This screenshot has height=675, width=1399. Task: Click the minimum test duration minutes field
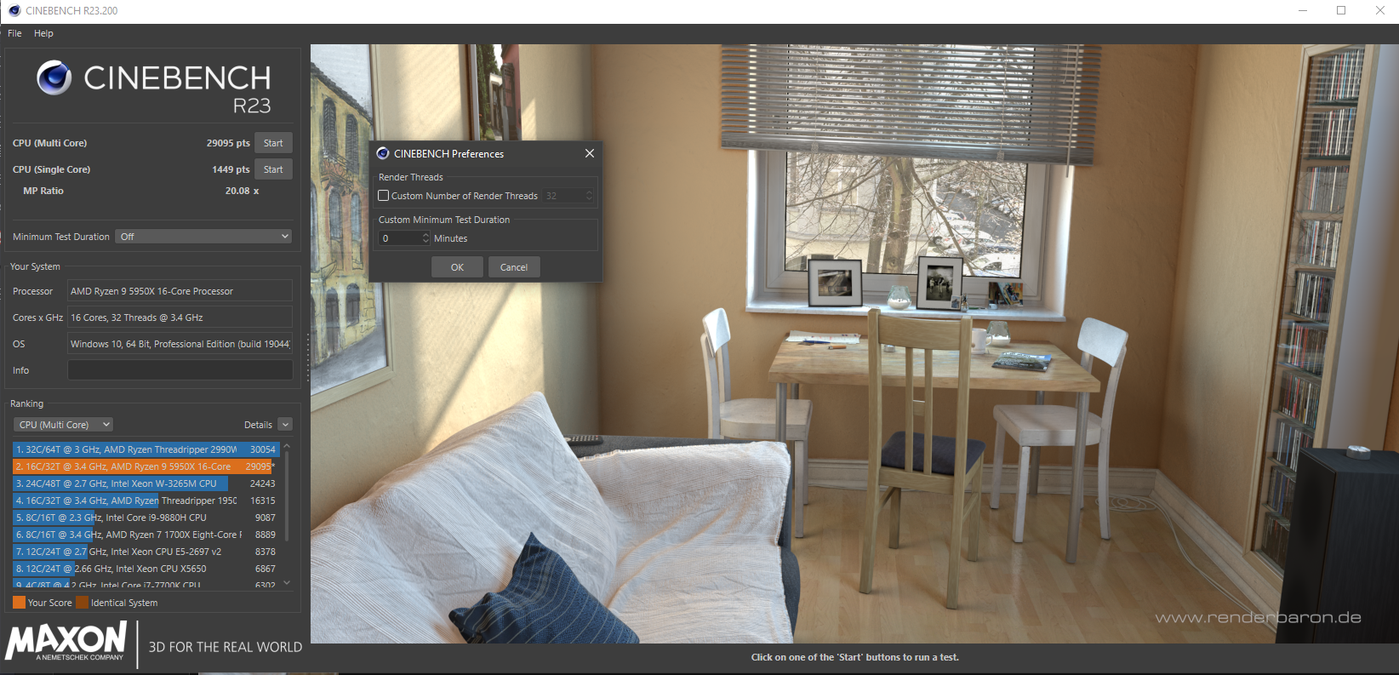400,238
